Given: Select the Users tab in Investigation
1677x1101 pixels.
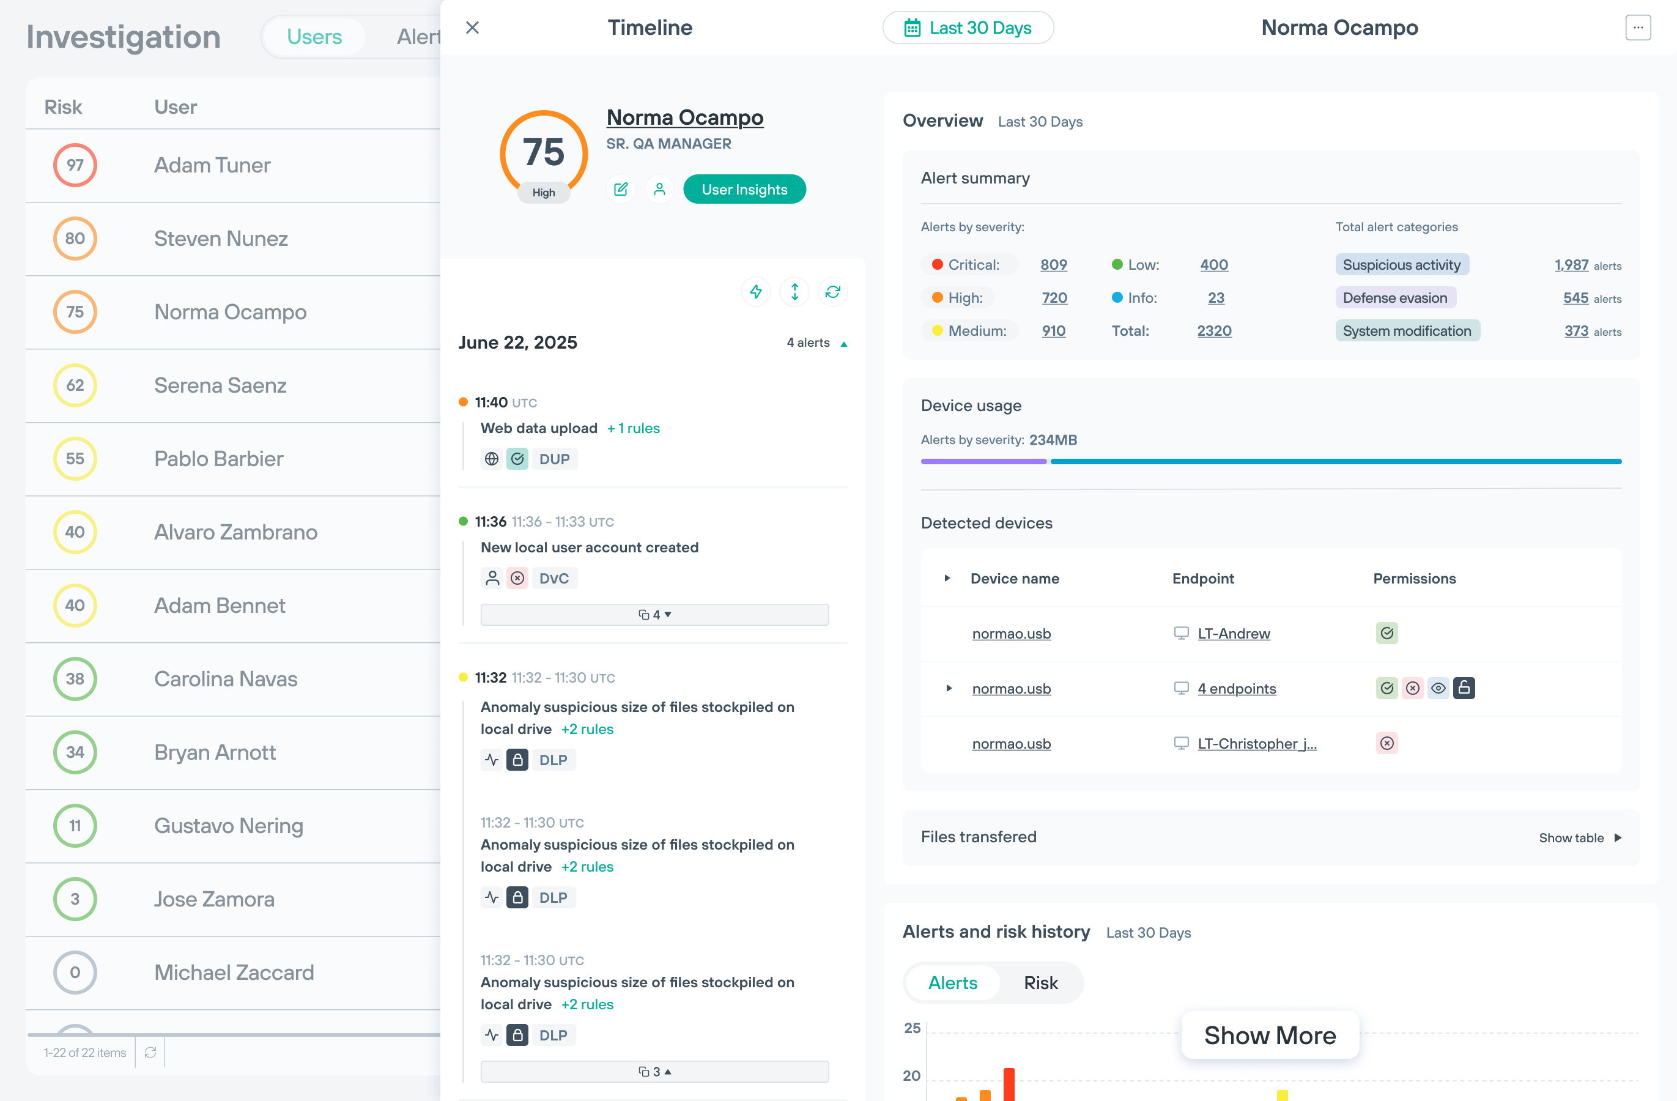Looking at the screenshot, I should coord(314,37).
